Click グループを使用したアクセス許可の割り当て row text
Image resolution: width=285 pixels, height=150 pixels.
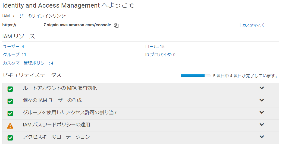[70, 113]
